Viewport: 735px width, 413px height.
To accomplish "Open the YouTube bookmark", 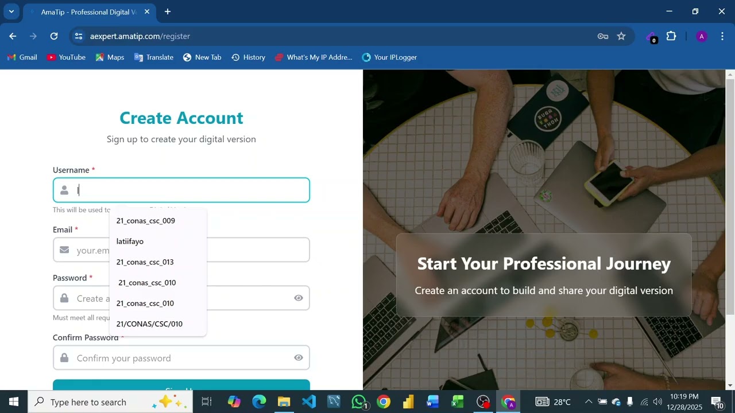I will tap(67, 57).
